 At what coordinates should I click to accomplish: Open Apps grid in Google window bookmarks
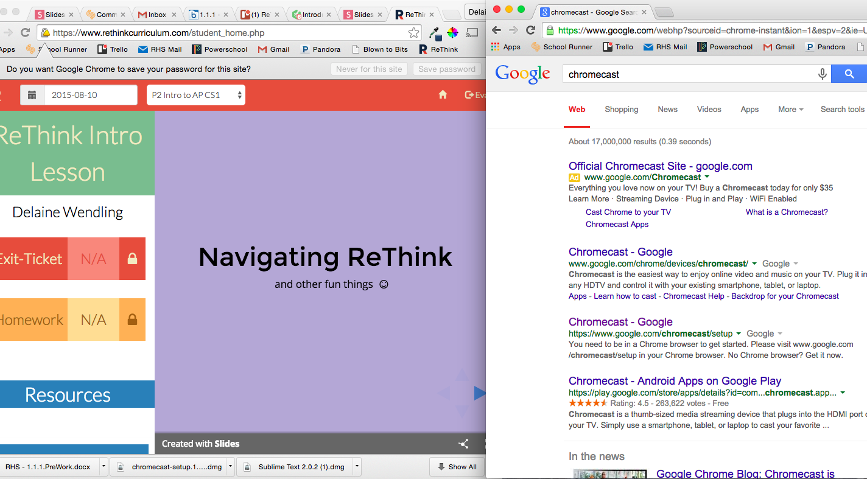pos(505,47)
